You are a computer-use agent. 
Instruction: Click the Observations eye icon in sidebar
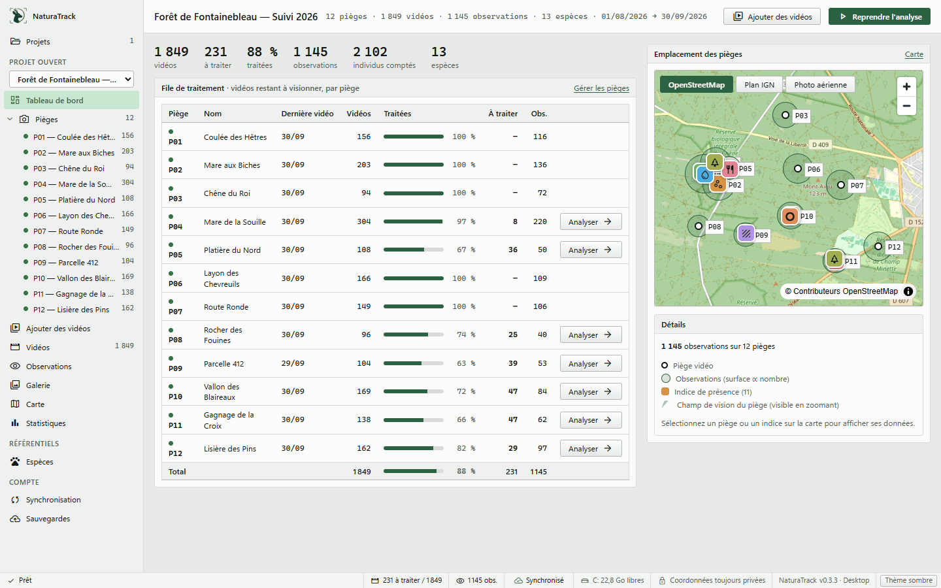tap(15, 367)
